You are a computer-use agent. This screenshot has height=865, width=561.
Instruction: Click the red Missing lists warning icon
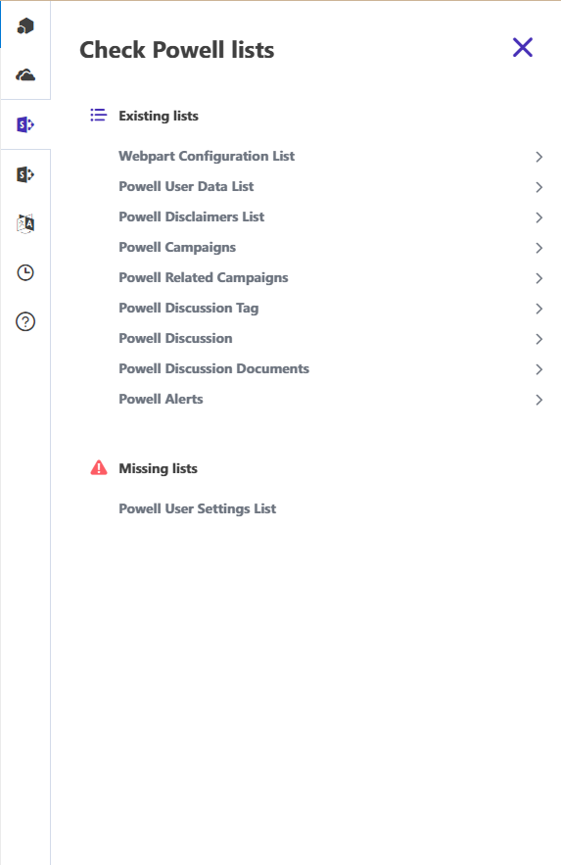click(99, 468)
